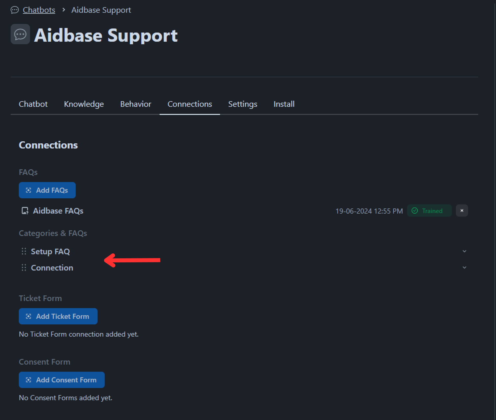Image resolution: width=496 pixels, height=420 pixels.
Task: Expand the Setup FAQ chevron
Action: 464,251
